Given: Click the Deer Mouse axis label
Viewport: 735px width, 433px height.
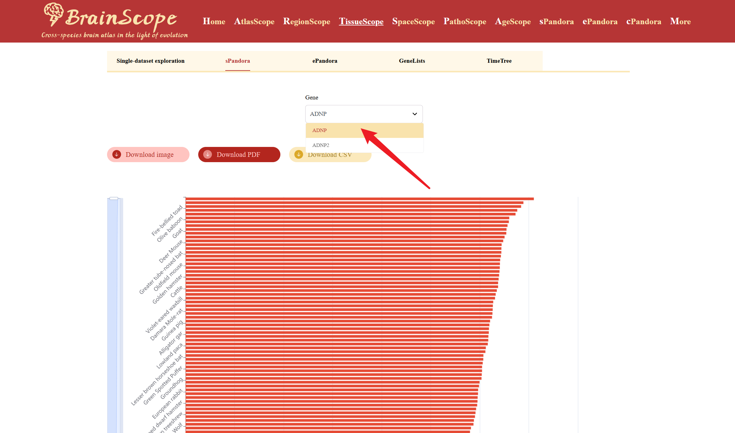Looking at the screenshot, I should [171, 251].
